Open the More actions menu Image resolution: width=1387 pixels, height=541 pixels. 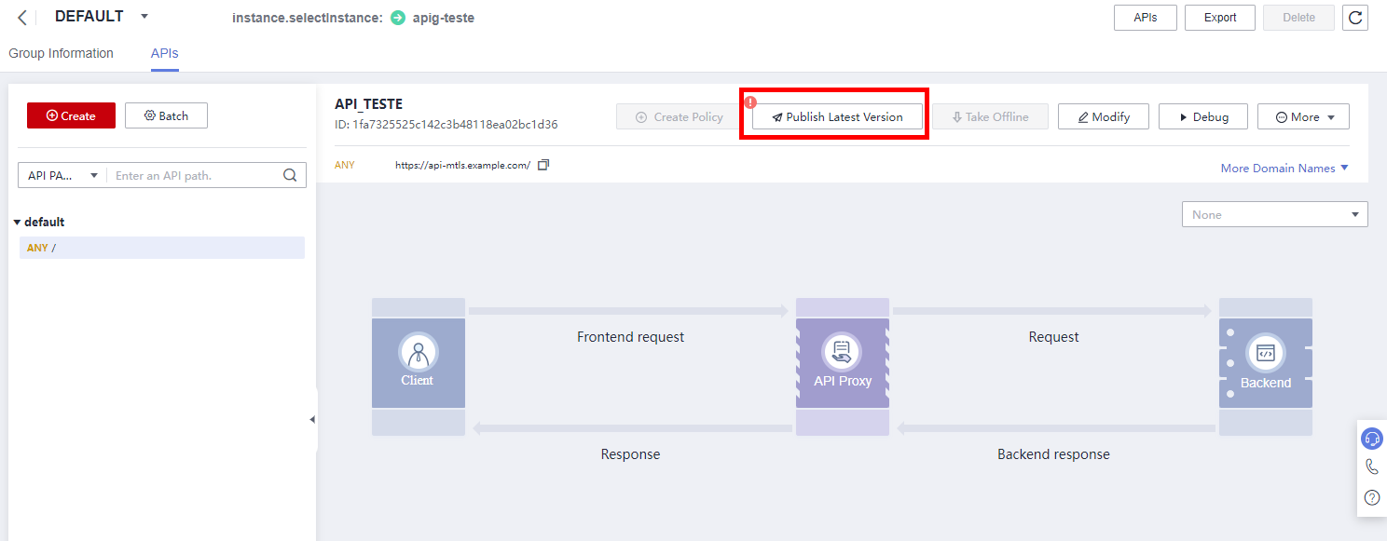(1303, 117)
